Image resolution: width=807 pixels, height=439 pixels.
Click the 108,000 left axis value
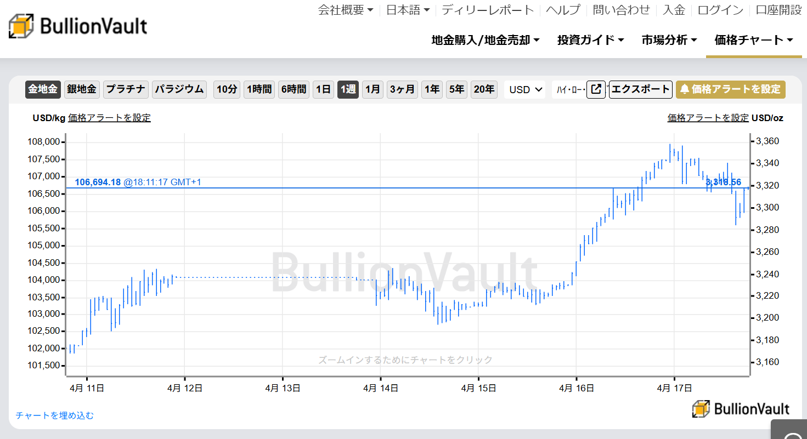pos(43,142)
